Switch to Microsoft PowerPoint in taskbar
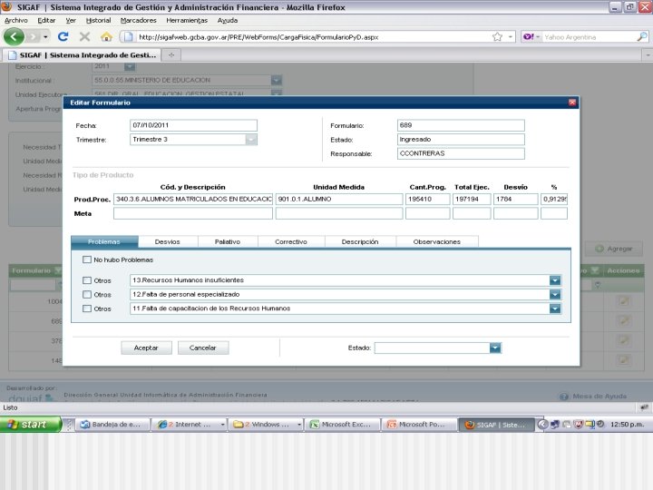The height and width of the screenshot is (490, 653). pos(418,424)
